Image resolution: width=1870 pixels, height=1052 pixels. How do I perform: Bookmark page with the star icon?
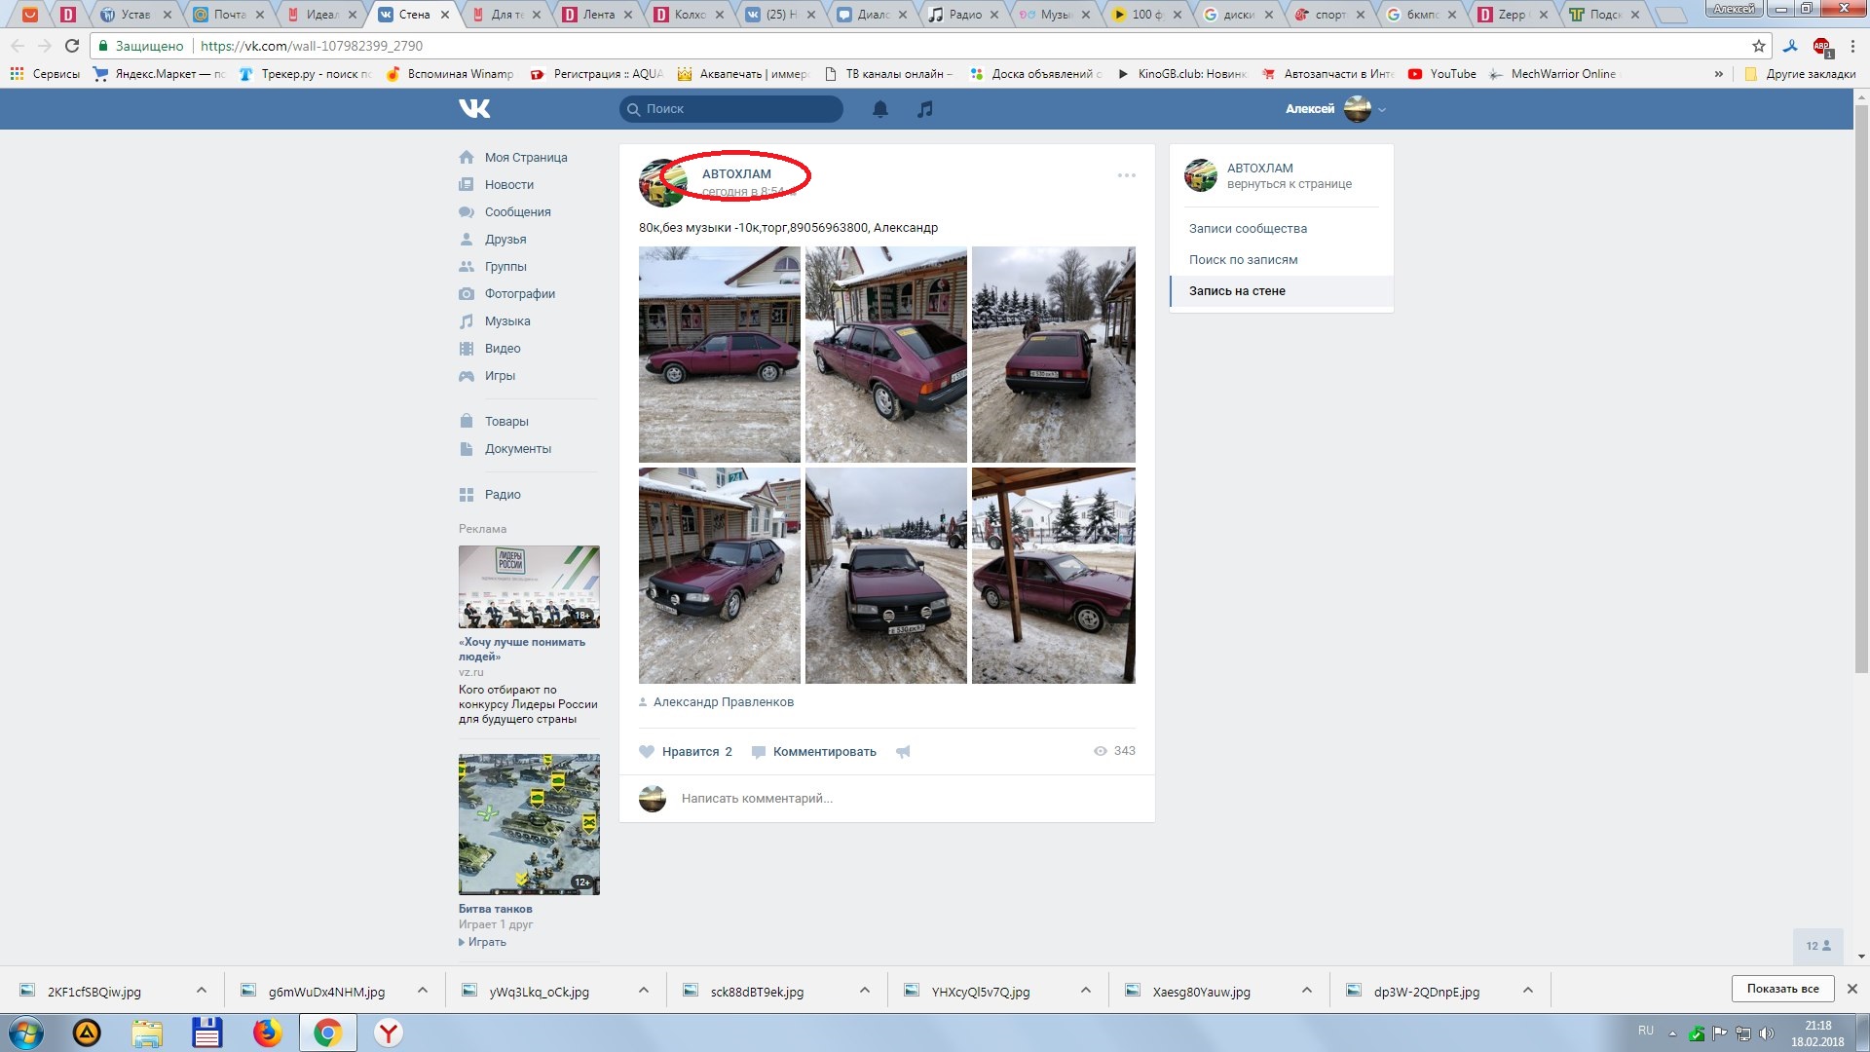1758,46
